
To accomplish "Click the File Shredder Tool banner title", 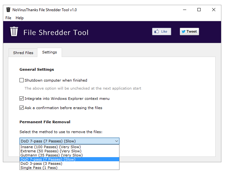I will (x=56, y=32).
